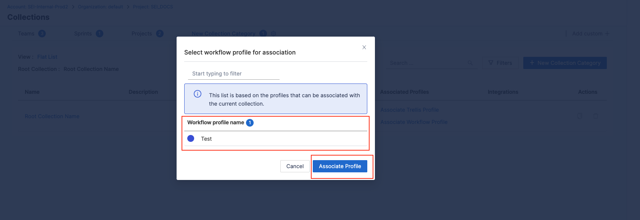The width and height of the screenshot is (640, 220).
Task: Click the copy icon in the Actions column
Action: pos(580,116)
